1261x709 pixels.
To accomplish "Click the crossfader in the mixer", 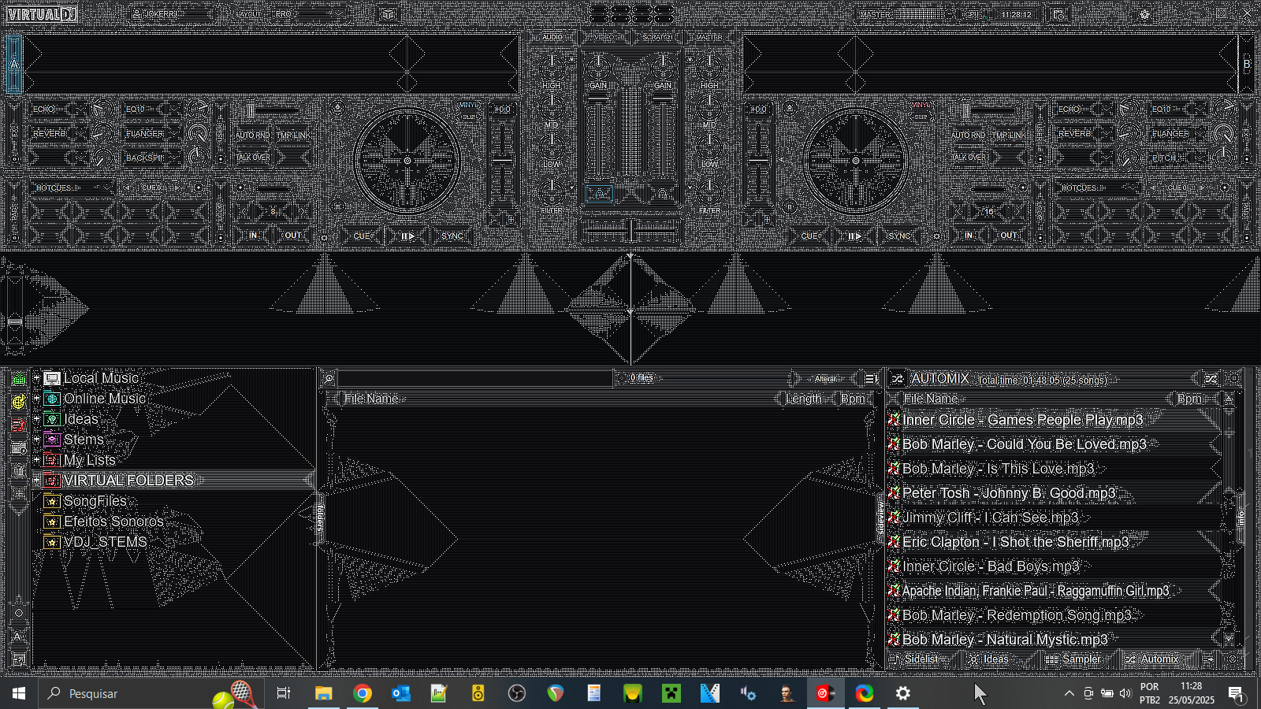I will tap(630, 230).
